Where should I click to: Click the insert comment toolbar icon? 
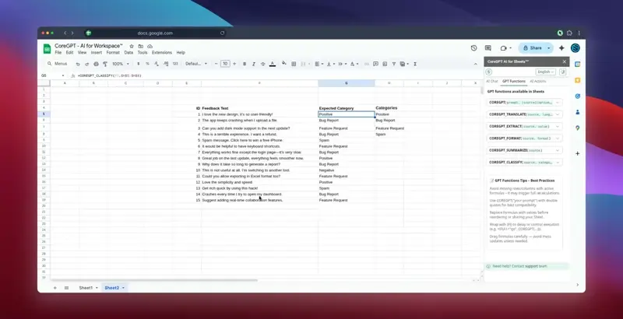[x=375, y=64]
